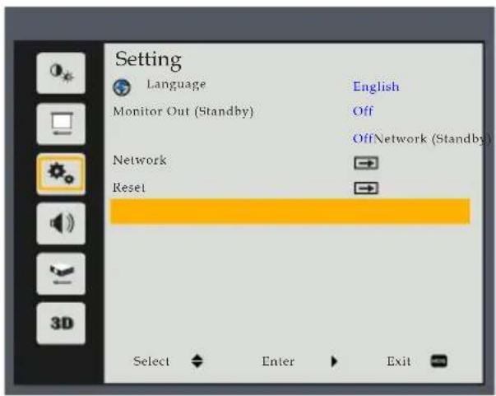Screen dimensions: 496x396
Task: Open the Picture brightness/contrast menu icon
Action: (x=61, y=73)
